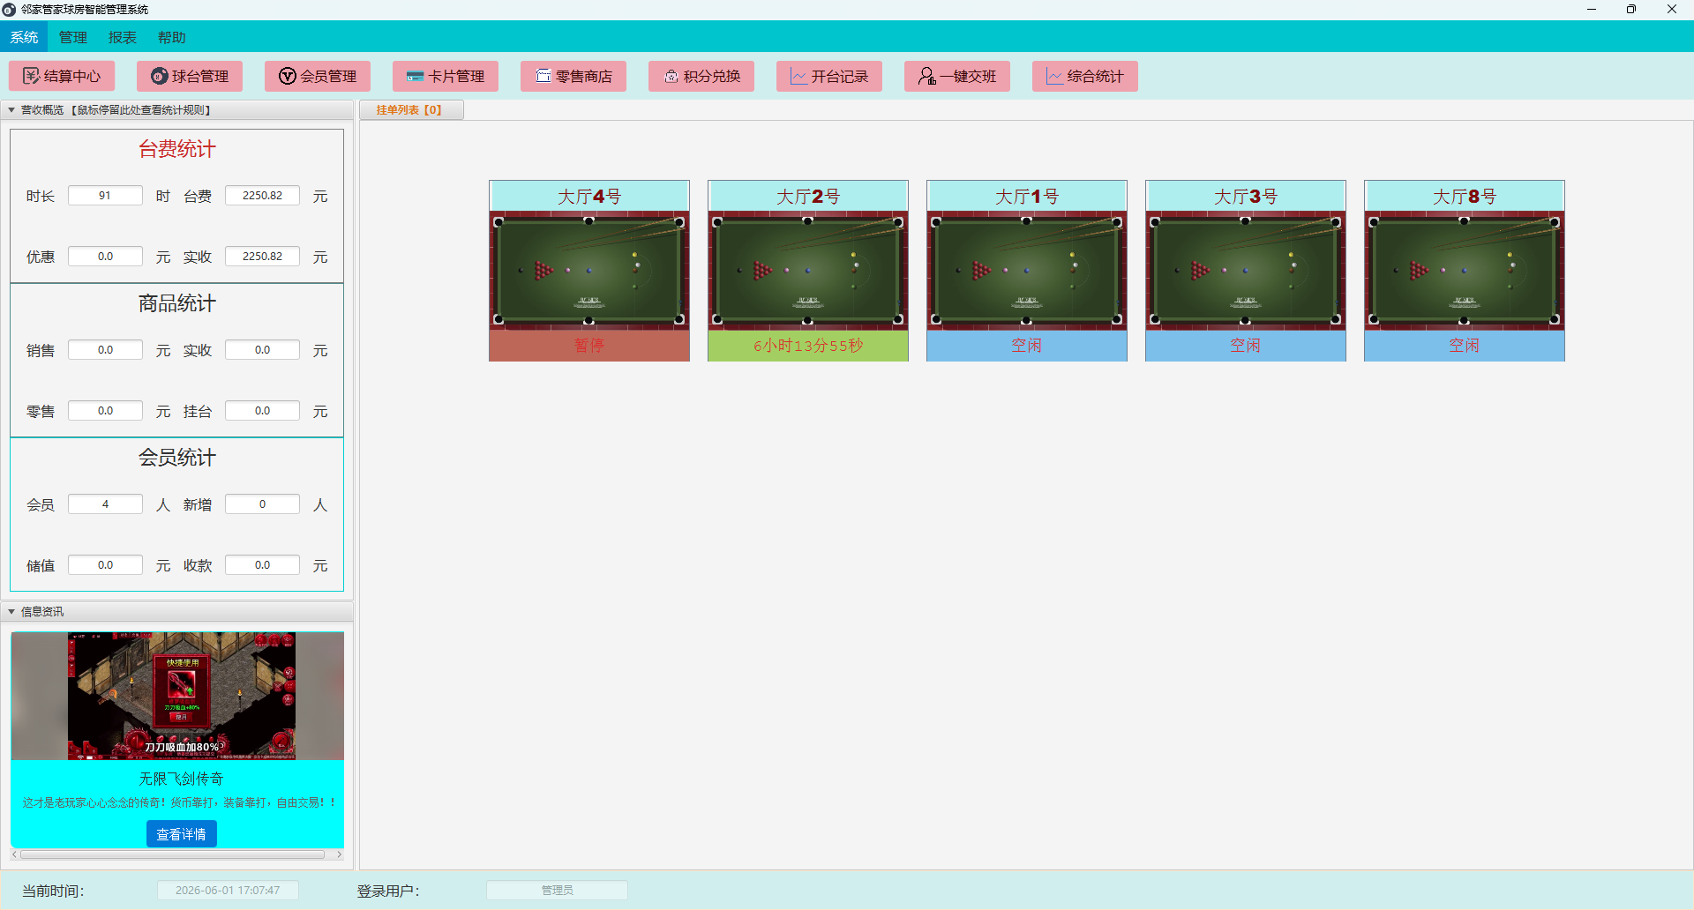Click the 大厅1号 title label
This screenshot has width=1694, height=910.
click(x=1027, y=197)
